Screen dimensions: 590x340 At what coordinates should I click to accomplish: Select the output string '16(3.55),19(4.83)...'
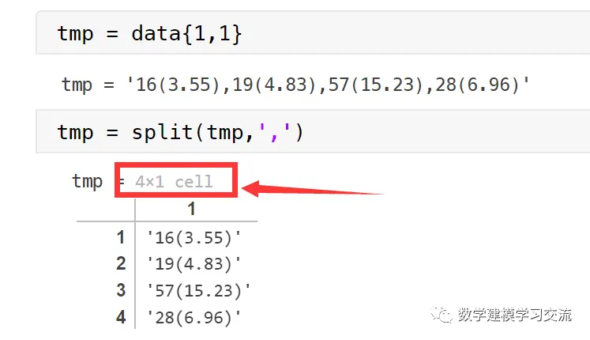click(x=328, y=85)
